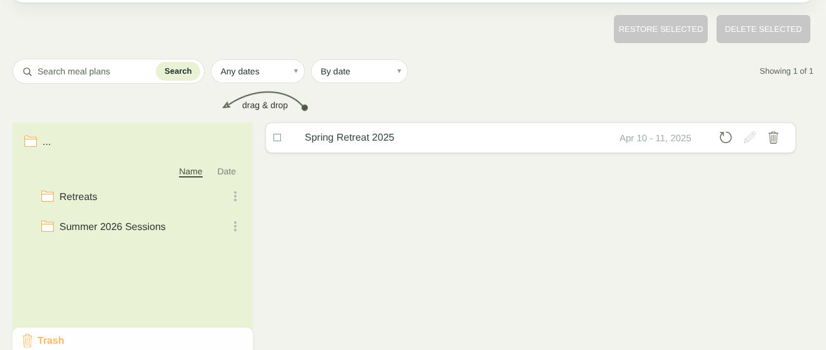Open the By date sort dropdown
This screenshot has height=350, width=826.
click(359, 71)
